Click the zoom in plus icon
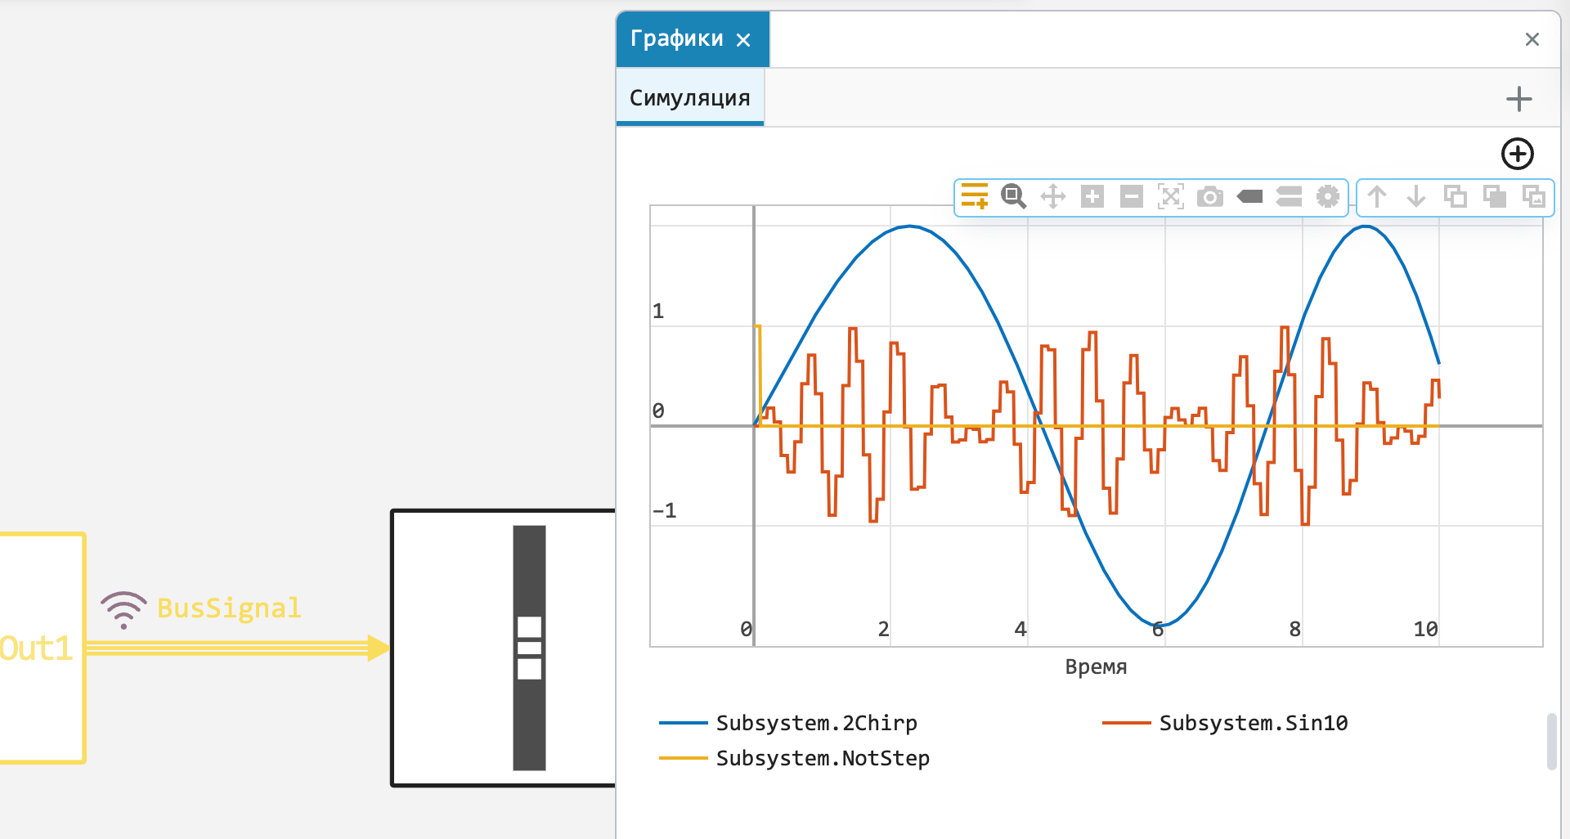The height and width of the screenshot is (839, 1570). (x=1092, y=196)
